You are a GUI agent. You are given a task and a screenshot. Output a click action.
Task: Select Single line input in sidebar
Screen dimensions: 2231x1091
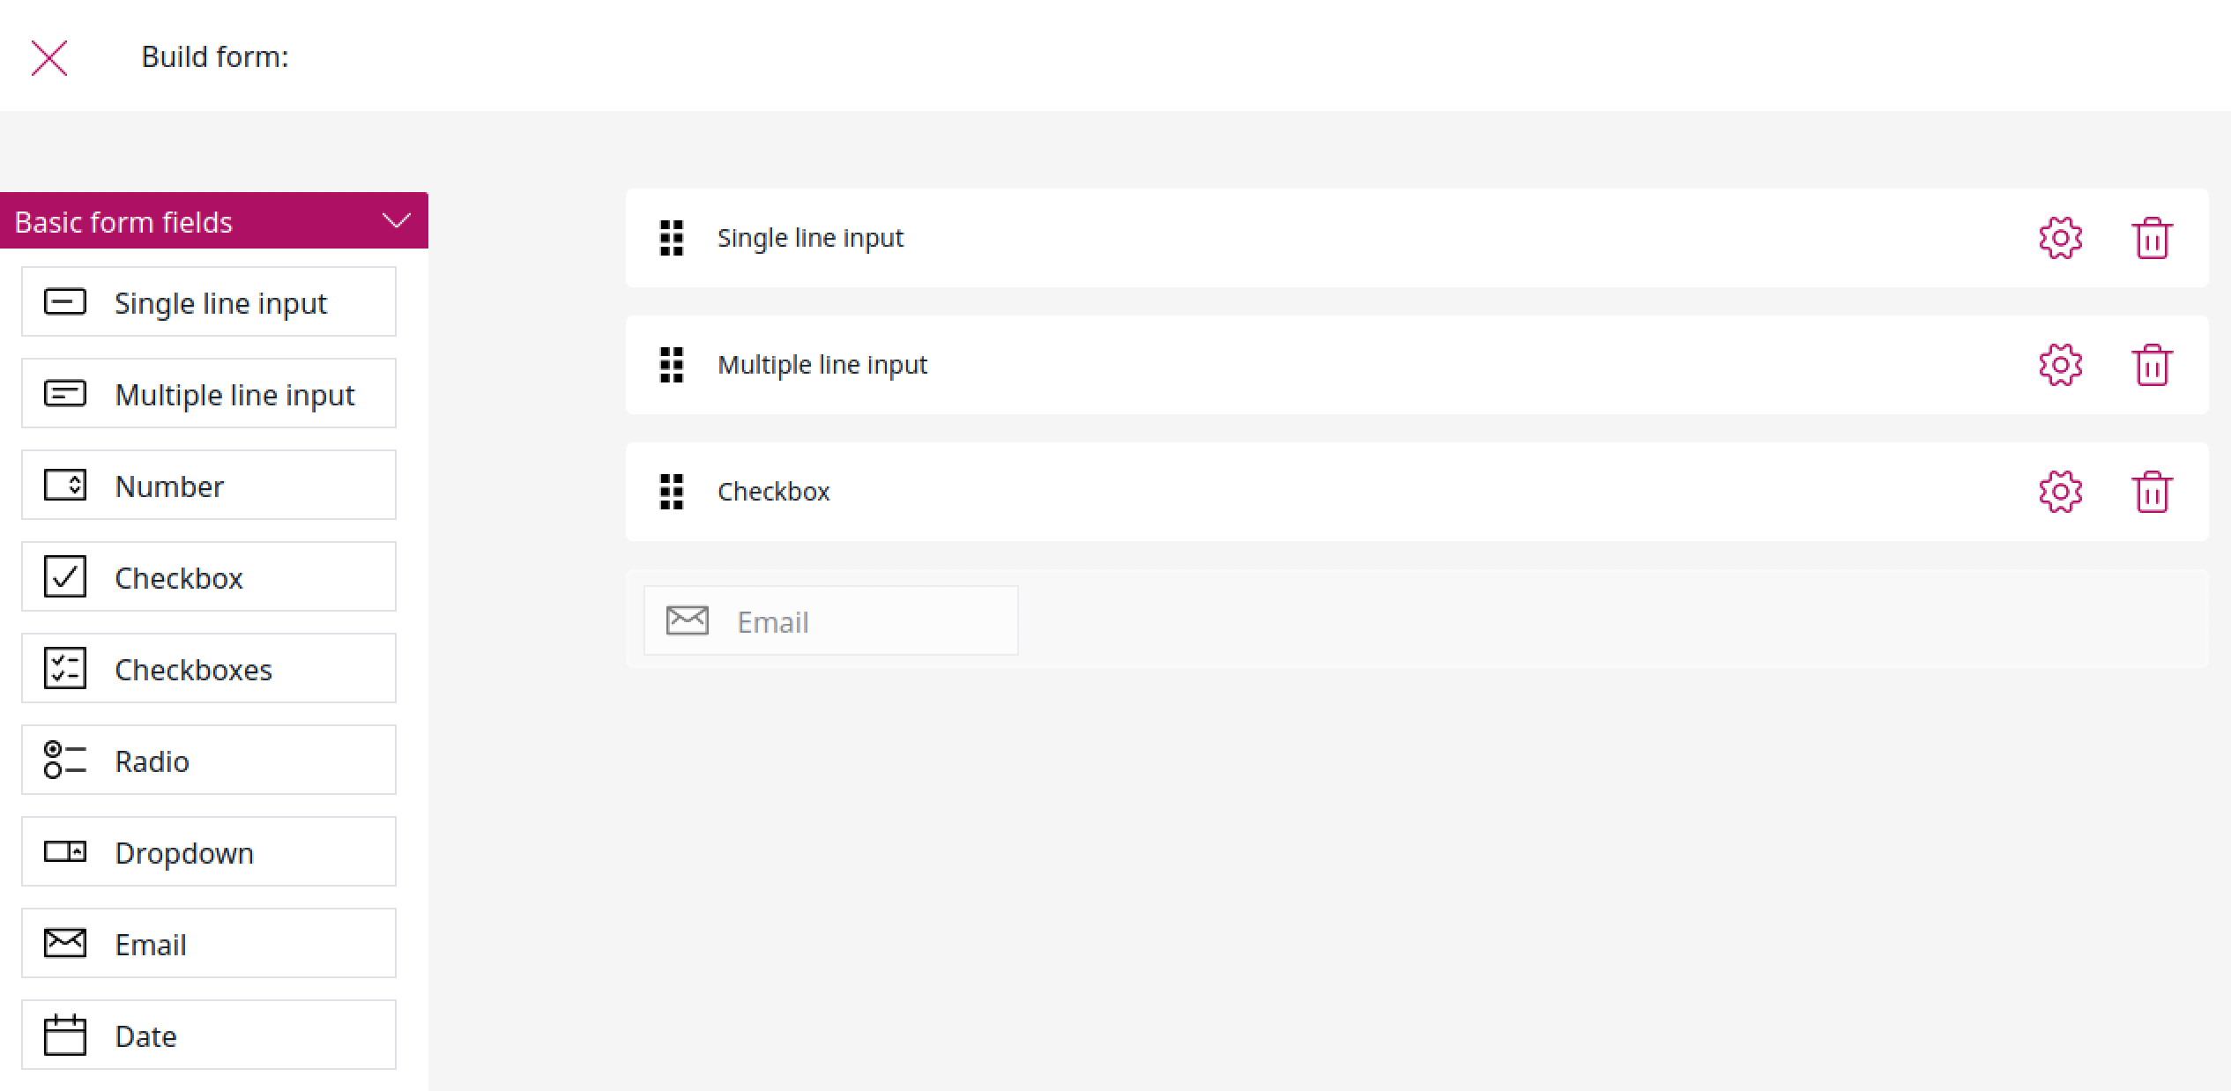click(x=209, y=302)
